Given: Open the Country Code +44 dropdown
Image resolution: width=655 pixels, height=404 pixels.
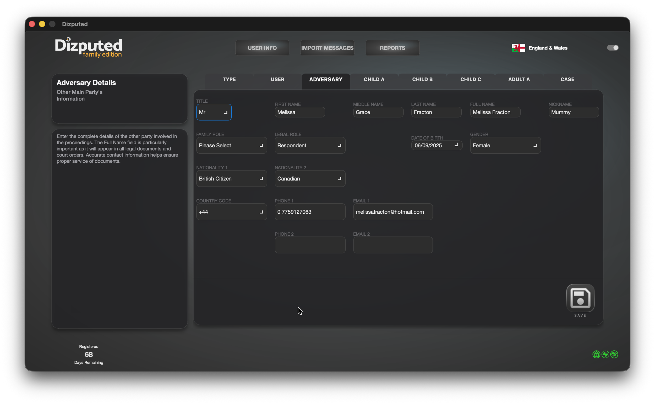Looking at the screenshot, I should (x=231, y=212).
